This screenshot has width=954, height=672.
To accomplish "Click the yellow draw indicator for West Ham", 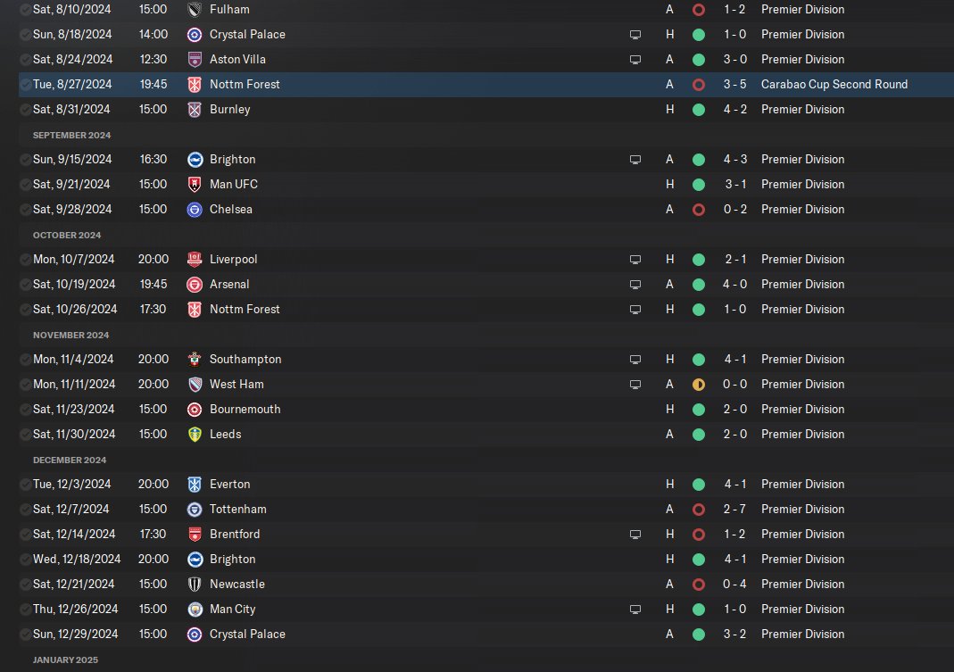I will coord(699,385).
